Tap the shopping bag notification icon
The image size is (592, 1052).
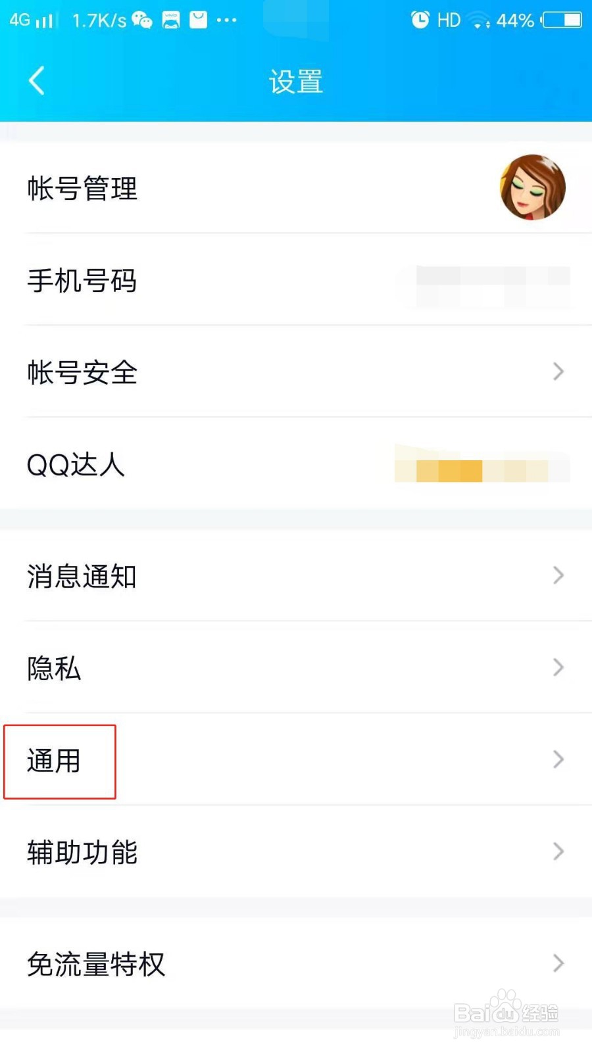[198, 20]
